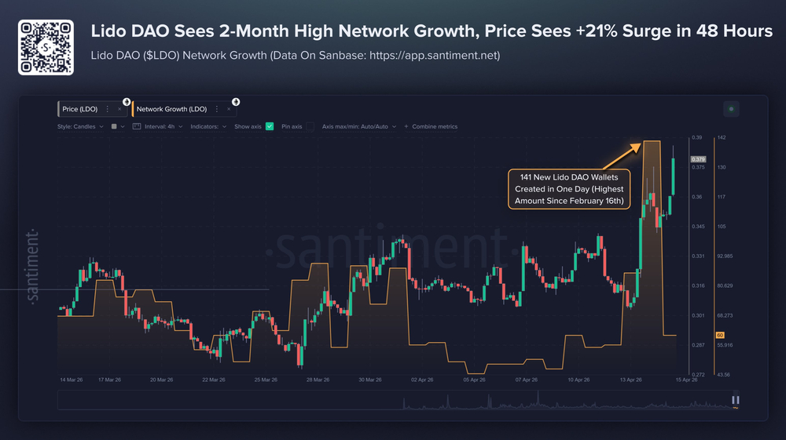Click the pause handle on the timeline
The image size is (786, 440).
click(x=736, y=400)
